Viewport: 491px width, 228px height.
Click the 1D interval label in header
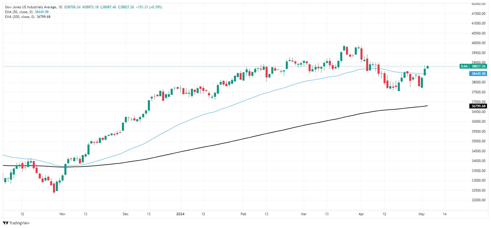60,7
